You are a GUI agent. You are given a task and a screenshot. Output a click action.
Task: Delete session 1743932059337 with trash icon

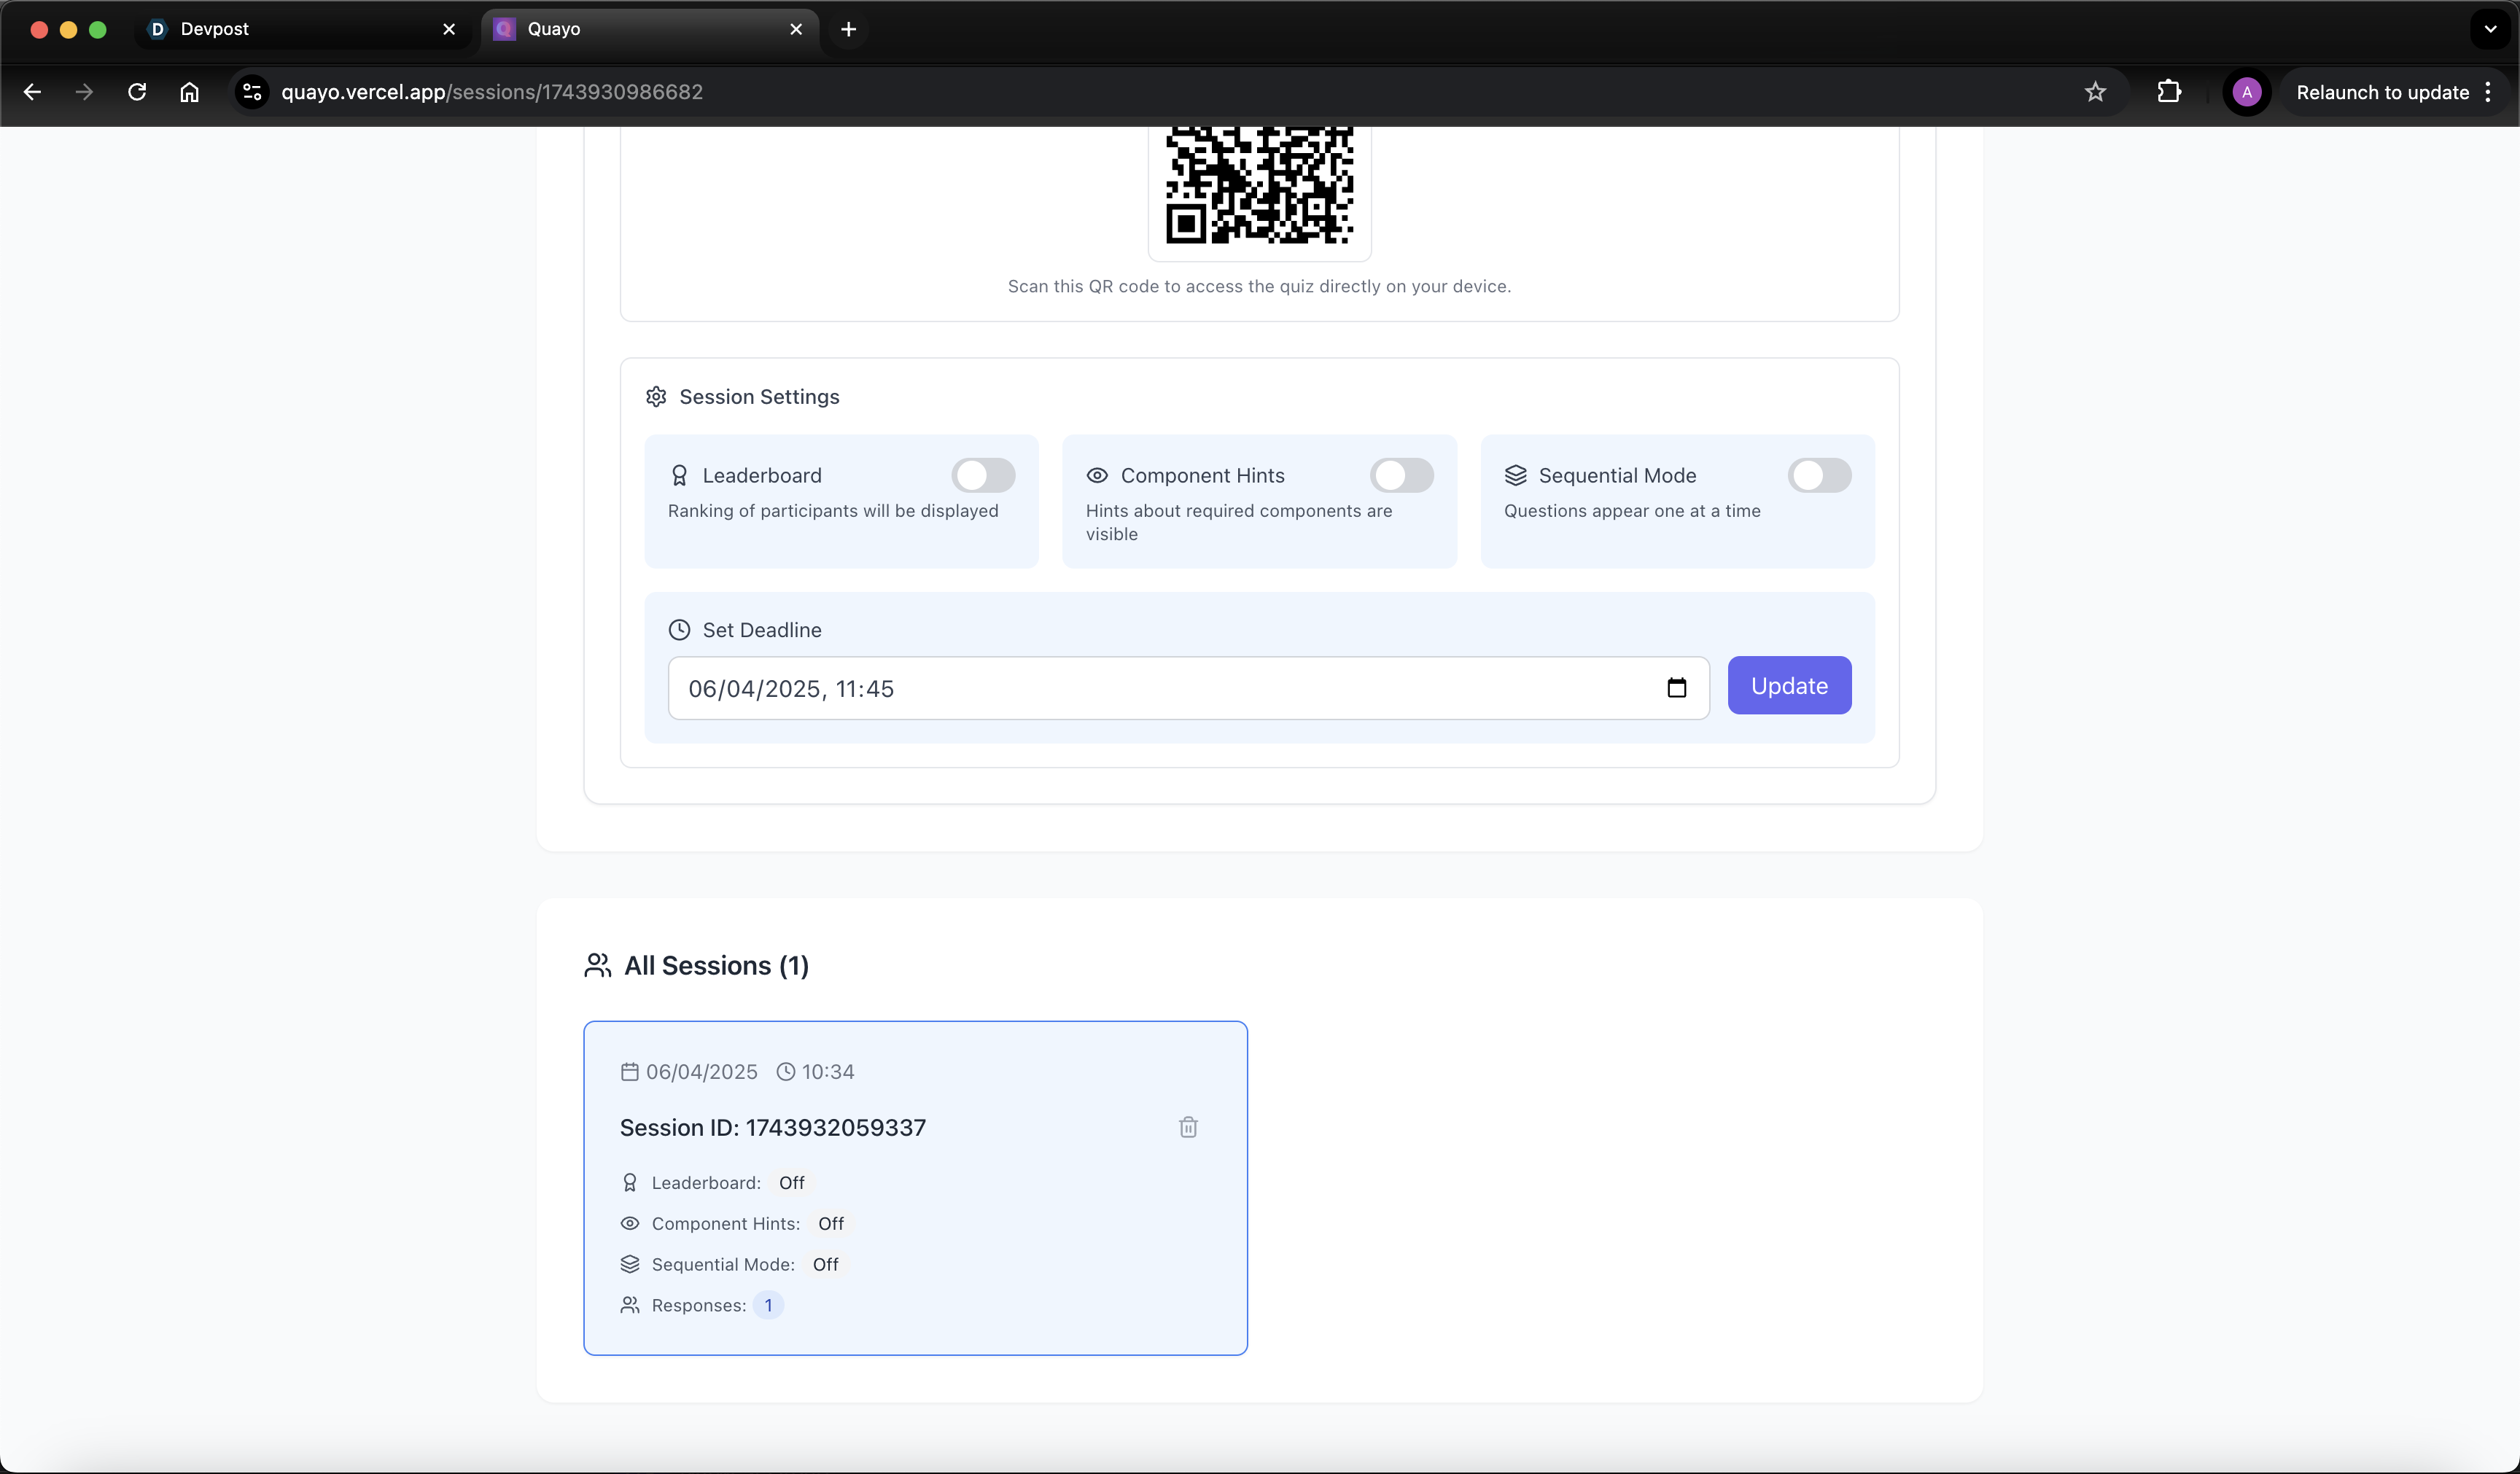click(1188, 1127)
